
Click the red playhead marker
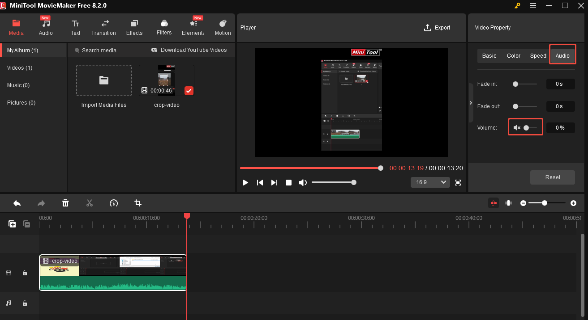point(187,216)
